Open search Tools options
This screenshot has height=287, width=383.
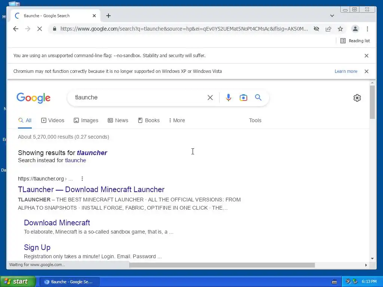255,120
